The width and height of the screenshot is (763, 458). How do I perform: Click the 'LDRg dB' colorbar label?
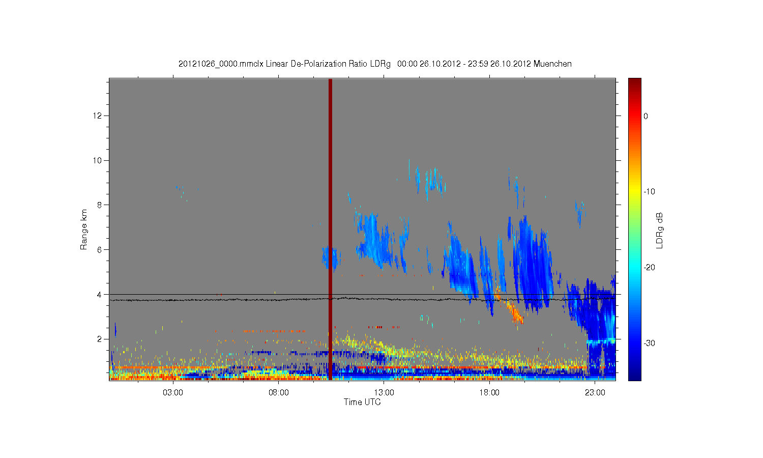(x=660, y=230)
